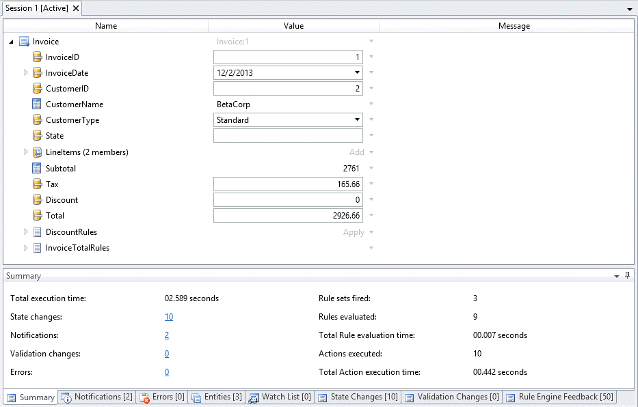638x407 pixels.
Task: Expand the LineItems tree node
Action: [x=26, y=152]
